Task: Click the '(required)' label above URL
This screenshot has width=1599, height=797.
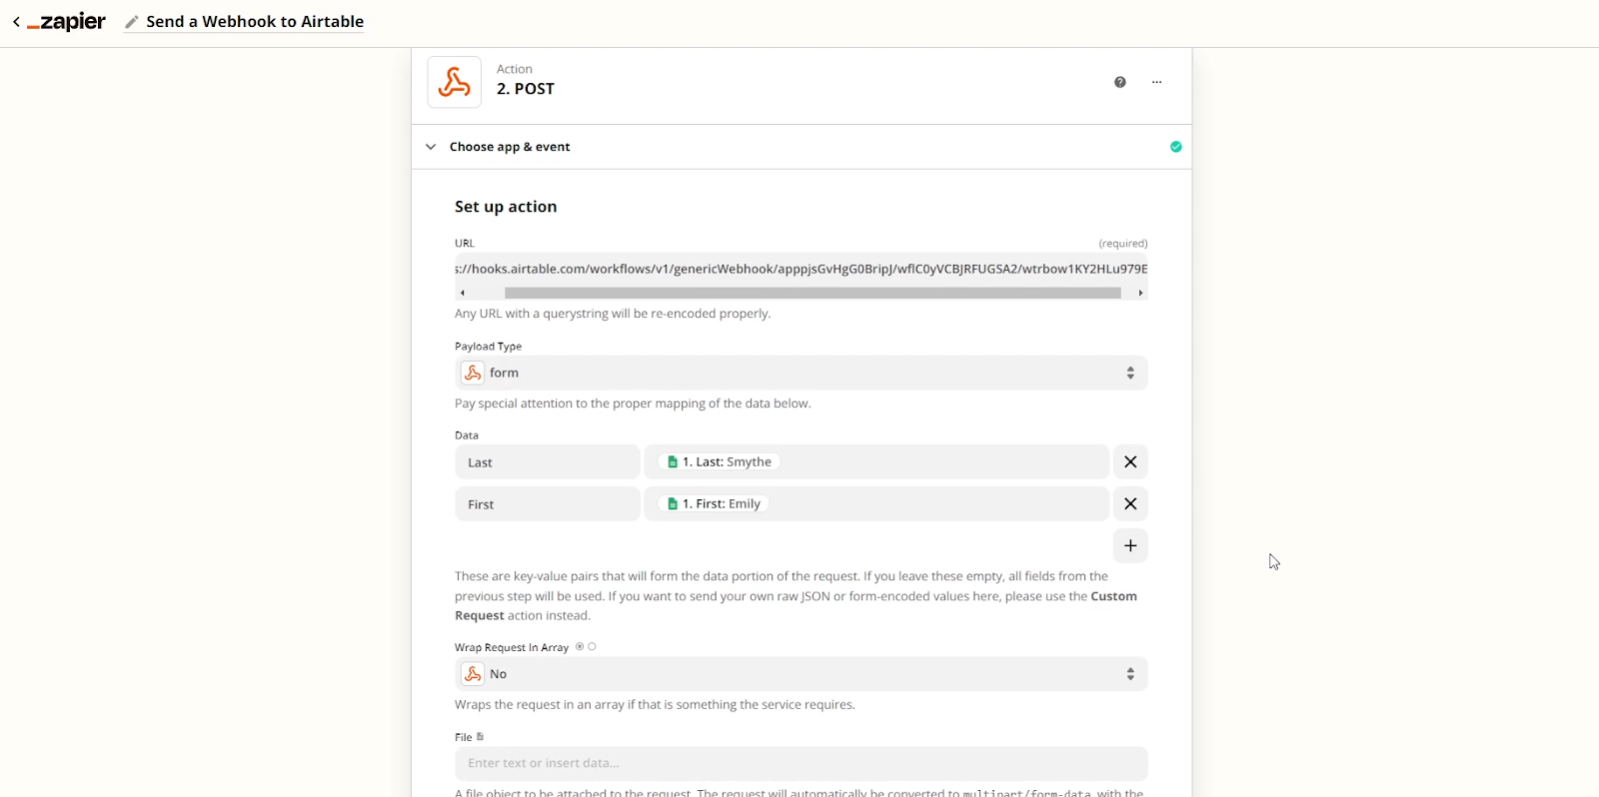Action: 1123,244
